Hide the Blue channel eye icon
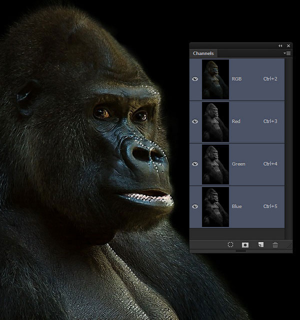 pos(195,206)
